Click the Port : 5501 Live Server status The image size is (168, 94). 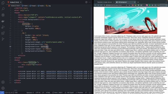(x=57, y=93)
